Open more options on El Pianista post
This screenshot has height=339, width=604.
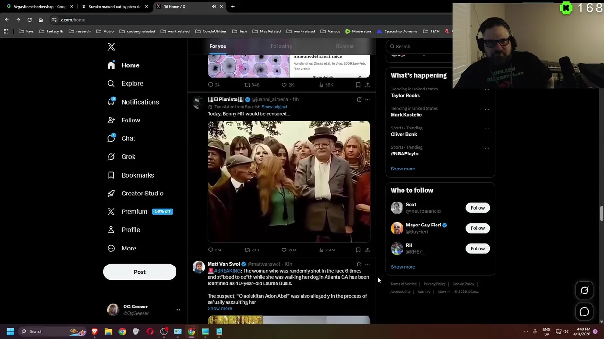click(367, 100)
